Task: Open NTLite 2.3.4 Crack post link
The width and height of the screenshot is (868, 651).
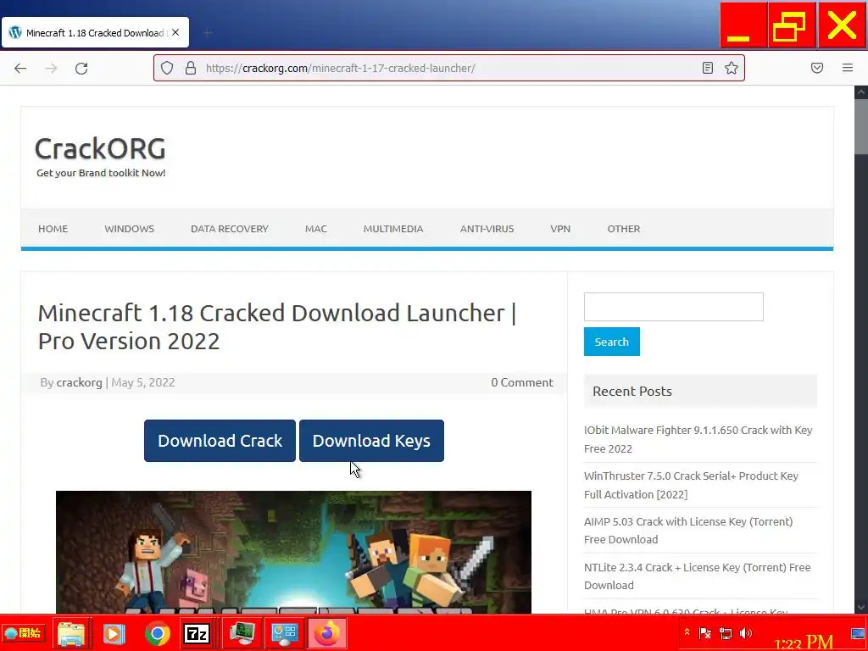Action: coord(697,576)
